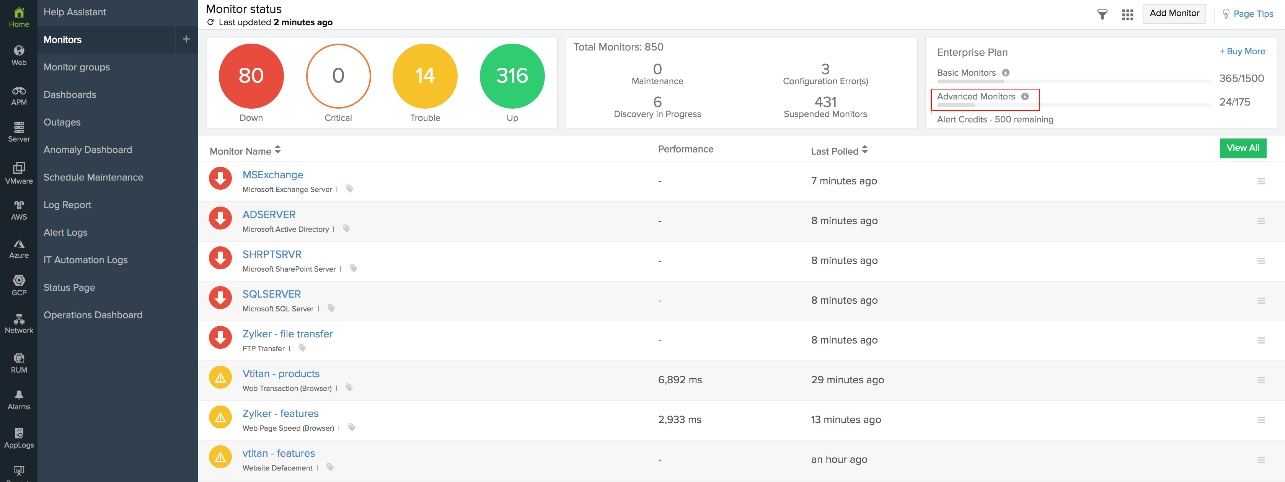Open the Zylker - file transfer link

pos(287,334)
